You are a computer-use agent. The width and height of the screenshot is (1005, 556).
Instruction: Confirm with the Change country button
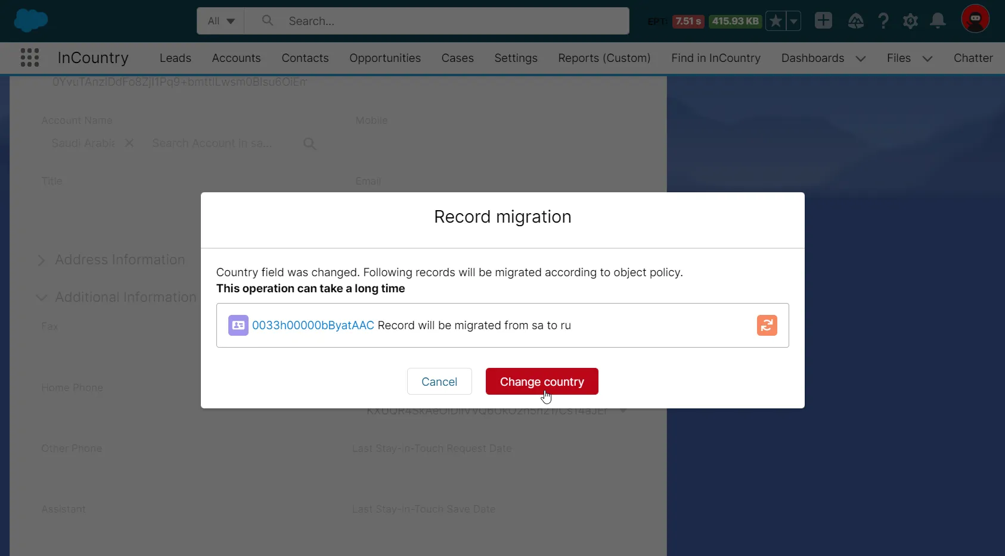point(542,381)
